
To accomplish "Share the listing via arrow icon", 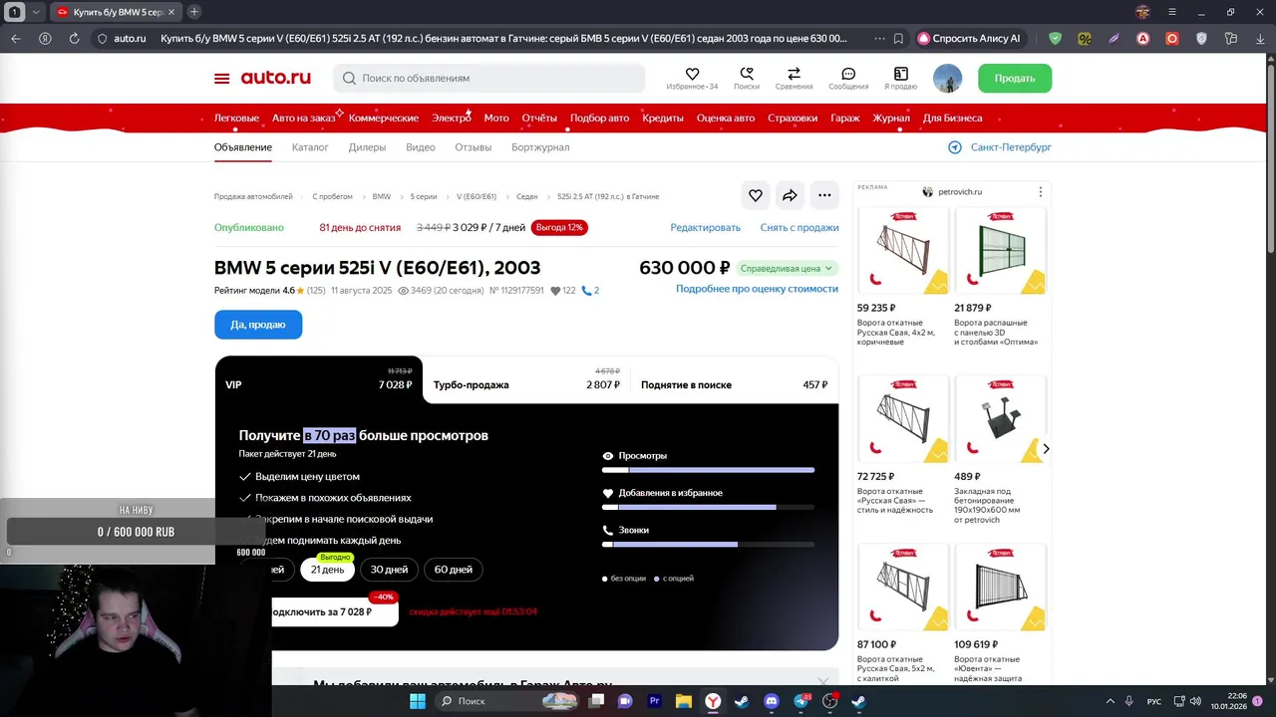I will 790,195.
